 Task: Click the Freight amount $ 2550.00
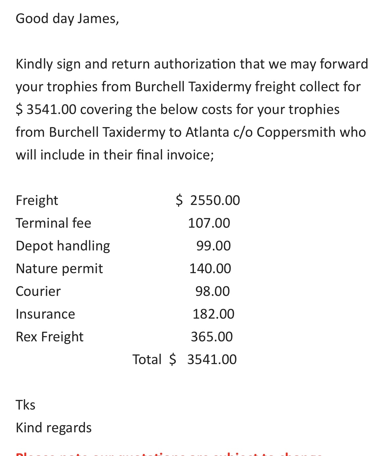click(x=208, y=200)
